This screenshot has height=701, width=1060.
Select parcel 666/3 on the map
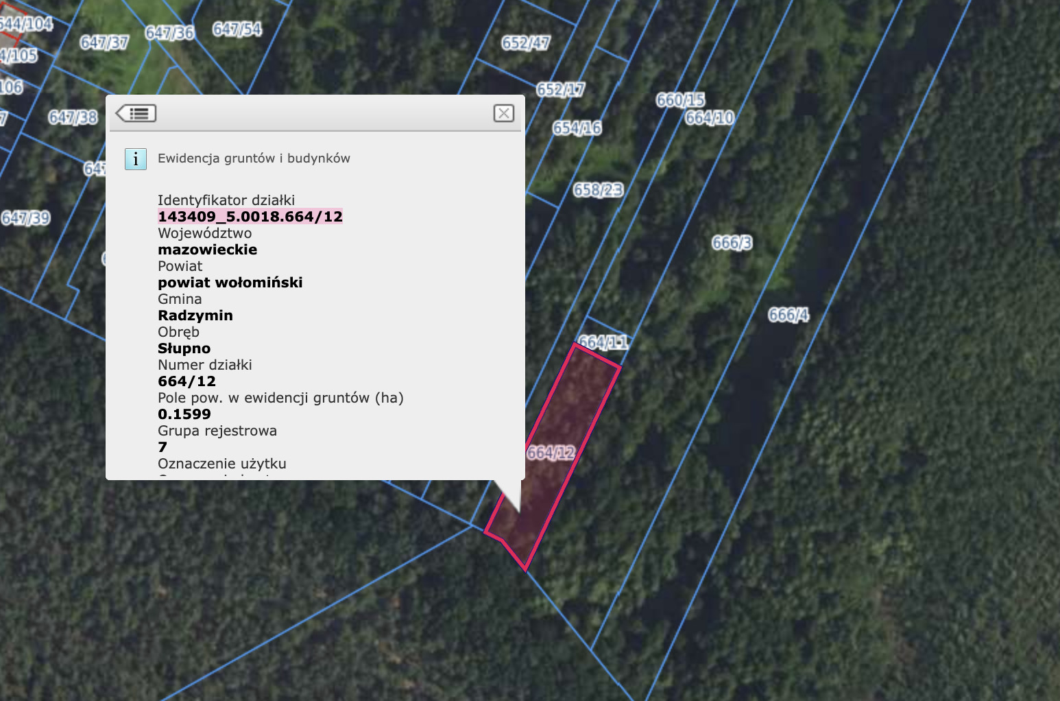(732, 243)
